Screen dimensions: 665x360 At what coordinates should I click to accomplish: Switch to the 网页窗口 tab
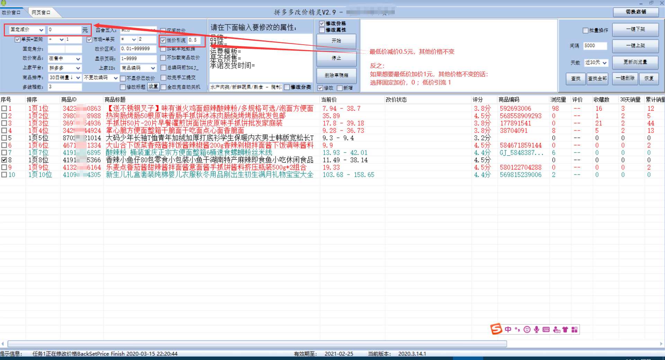[41, 12]
